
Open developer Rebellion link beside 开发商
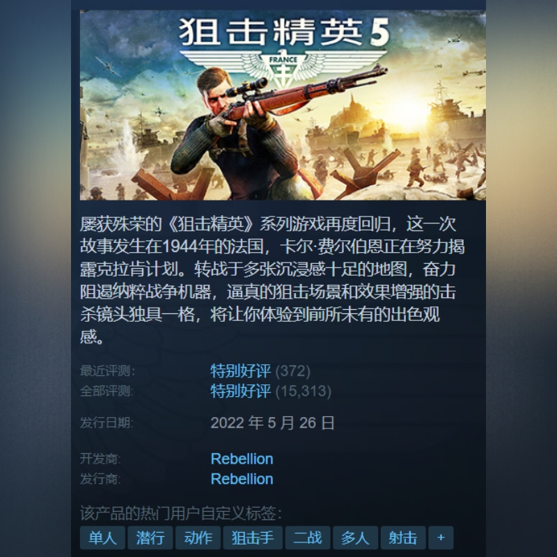[242, 459]
